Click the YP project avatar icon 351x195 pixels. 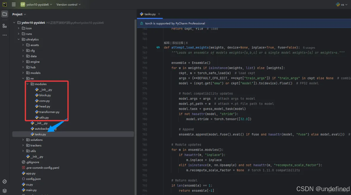pyautogui.click(x=22, y=4)
